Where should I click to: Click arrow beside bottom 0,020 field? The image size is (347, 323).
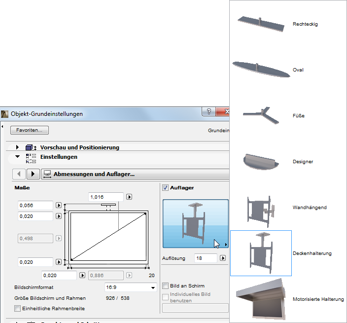tap(82, 275)
